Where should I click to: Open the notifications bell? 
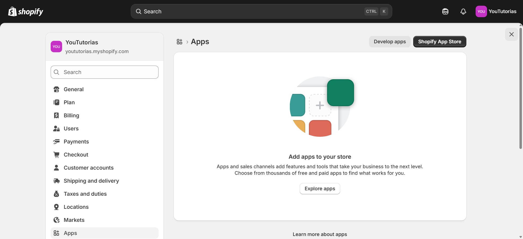point(463,11)
